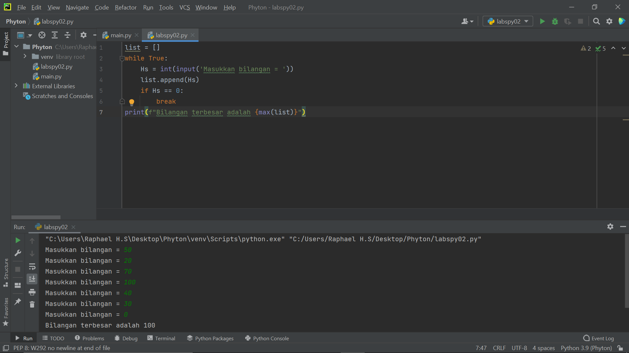Open Project panel options gear
The height and width of the screenshot is (353, 629).
click(84, 35)
